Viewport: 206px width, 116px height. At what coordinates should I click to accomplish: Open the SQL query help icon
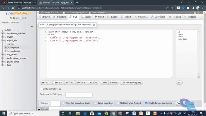pos(94,25)
